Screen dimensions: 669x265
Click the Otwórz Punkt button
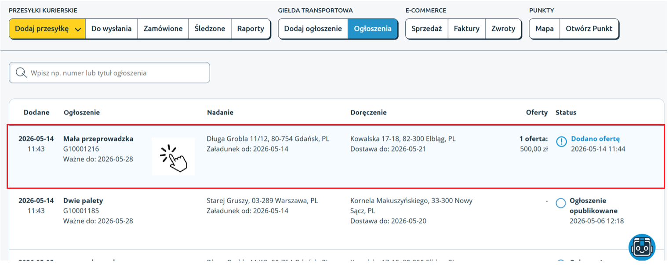pos(589,29)
